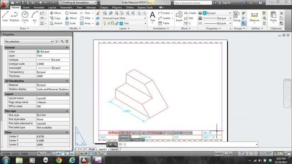Toggle the Group Selection on/off button
292x164 pixels.
[244, 23]
